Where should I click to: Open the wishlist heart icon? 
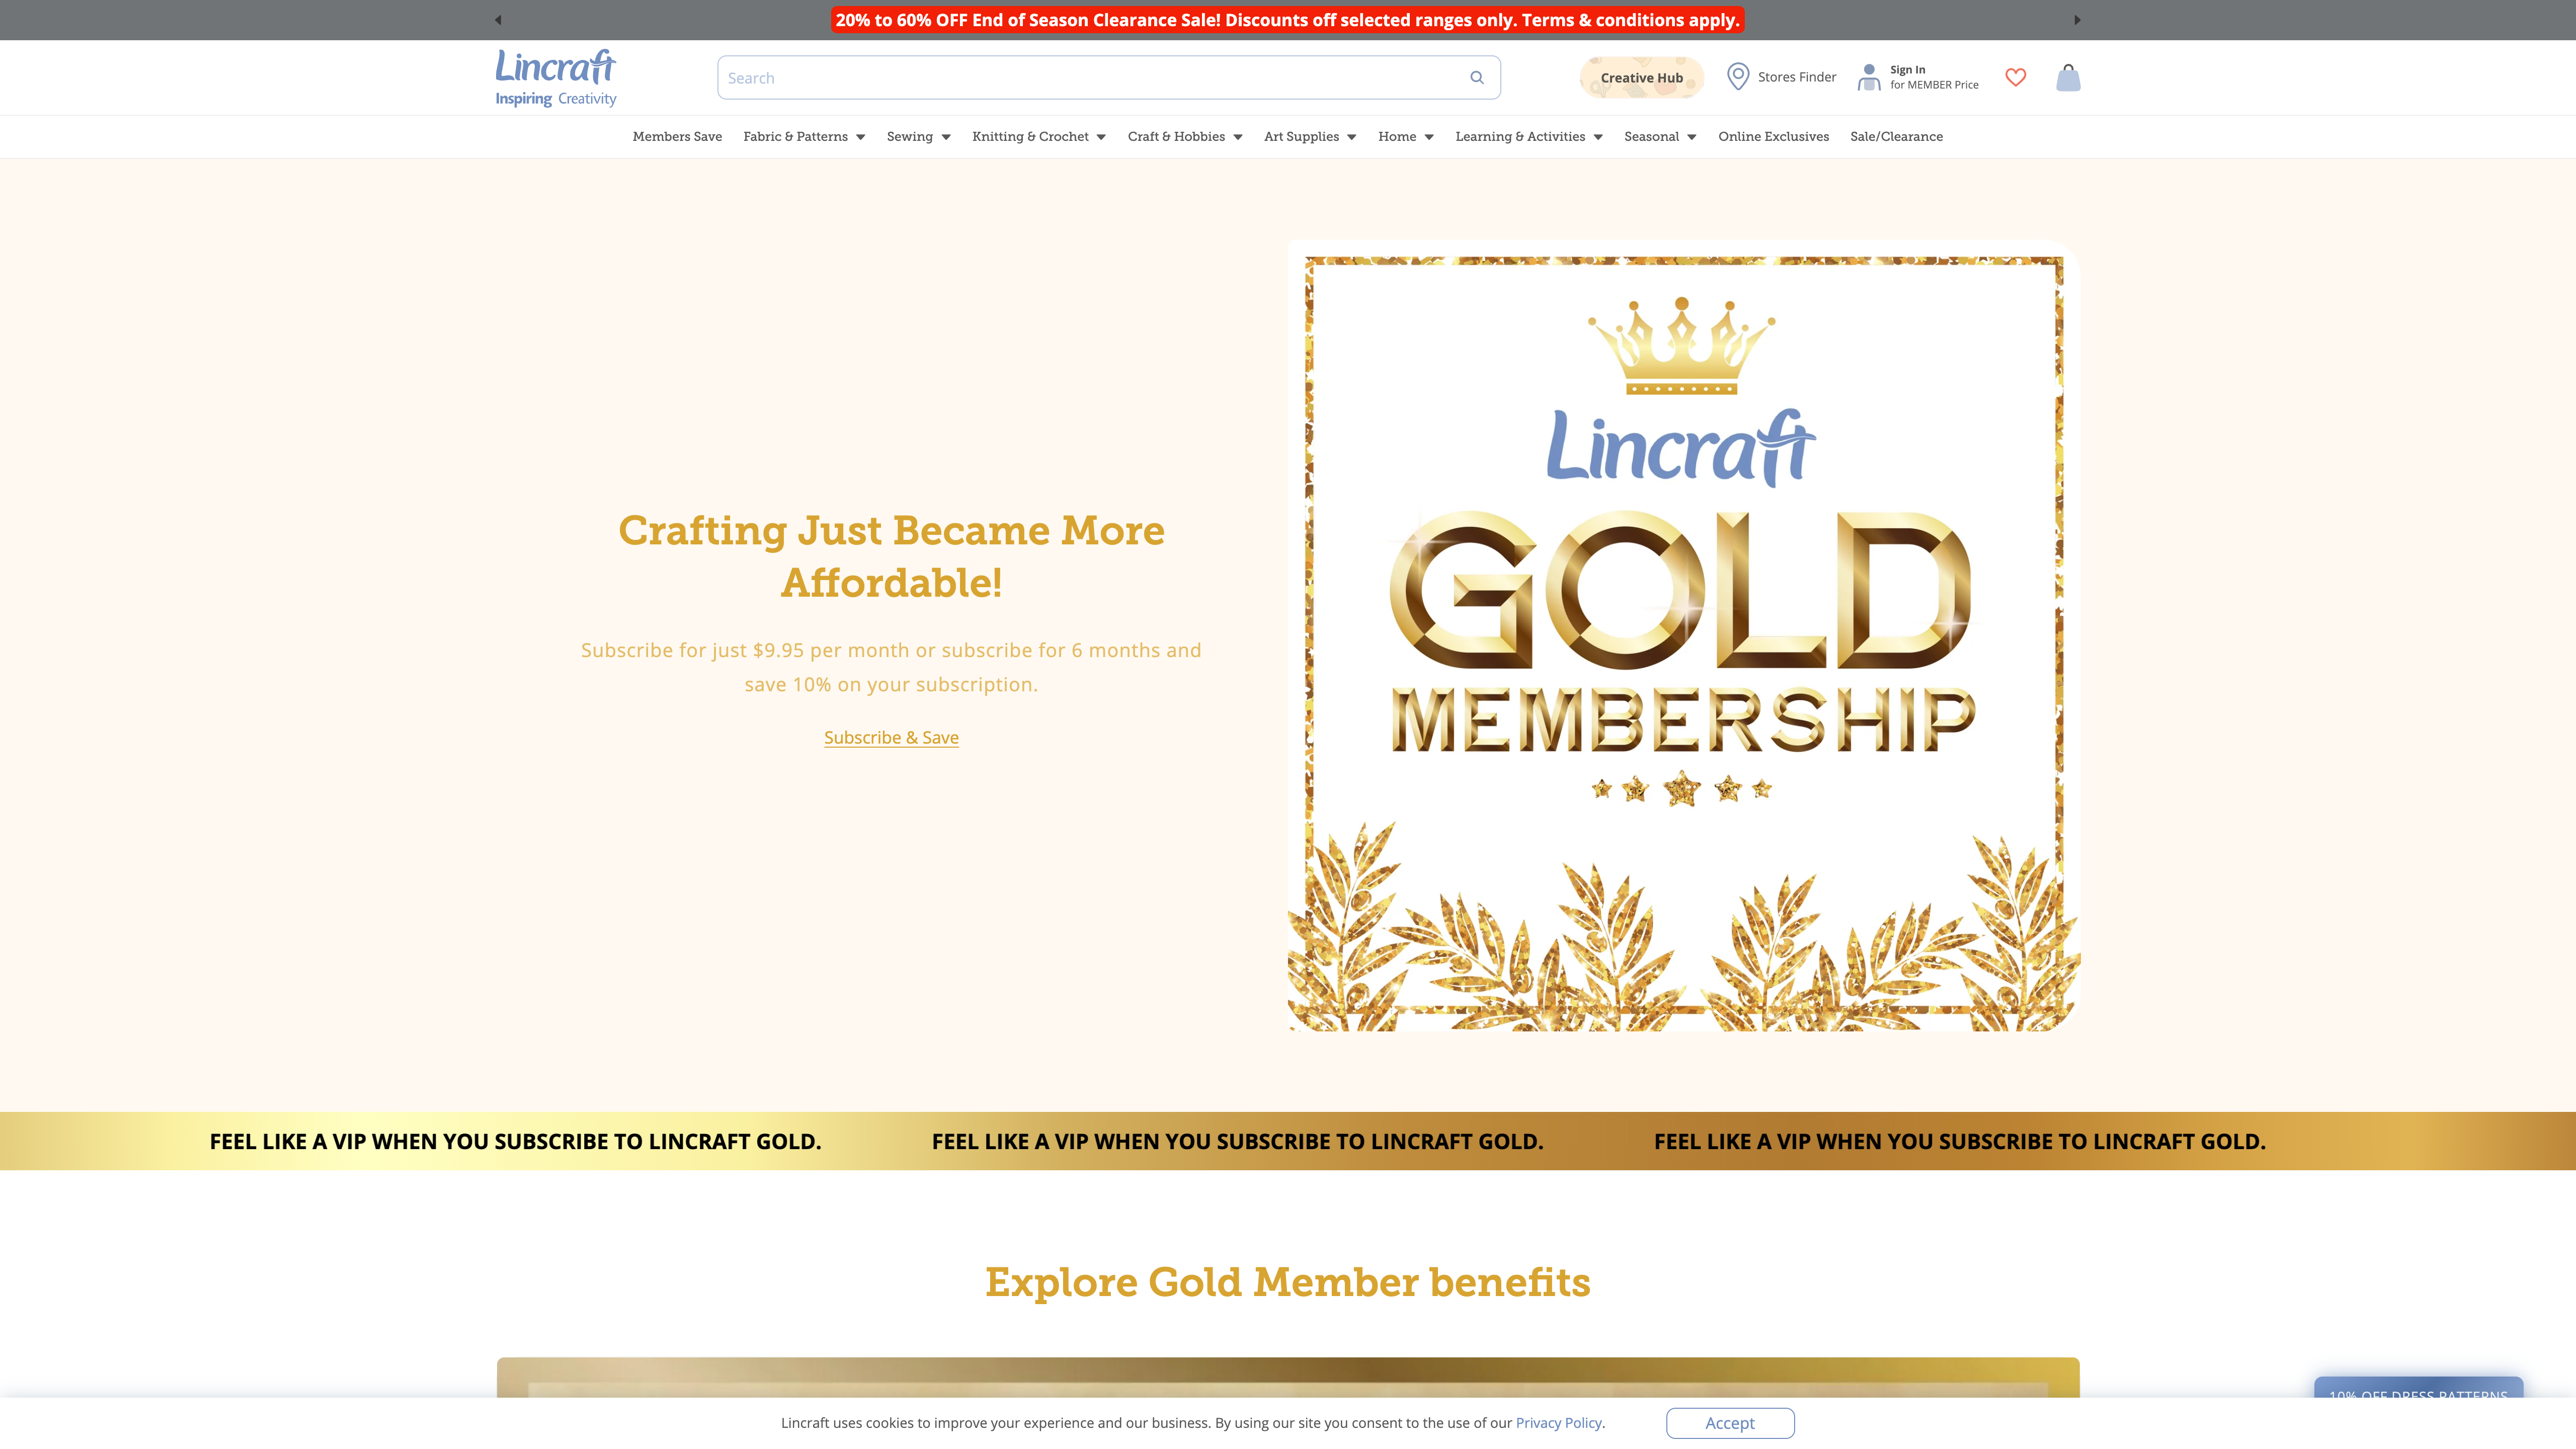pos(2015,77)
